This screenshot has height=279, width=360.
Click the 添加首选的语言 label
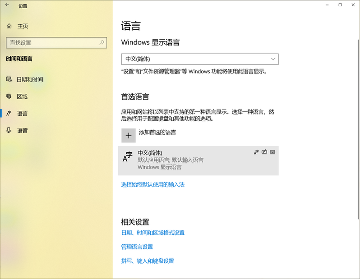(157, 133)
